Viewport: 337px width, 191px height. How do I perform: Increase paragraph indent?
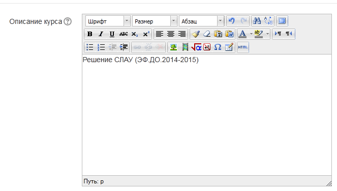(x=124, y=47)
